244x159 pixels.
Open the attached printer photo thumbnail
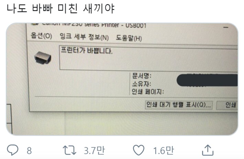click(x=122, y=79)
